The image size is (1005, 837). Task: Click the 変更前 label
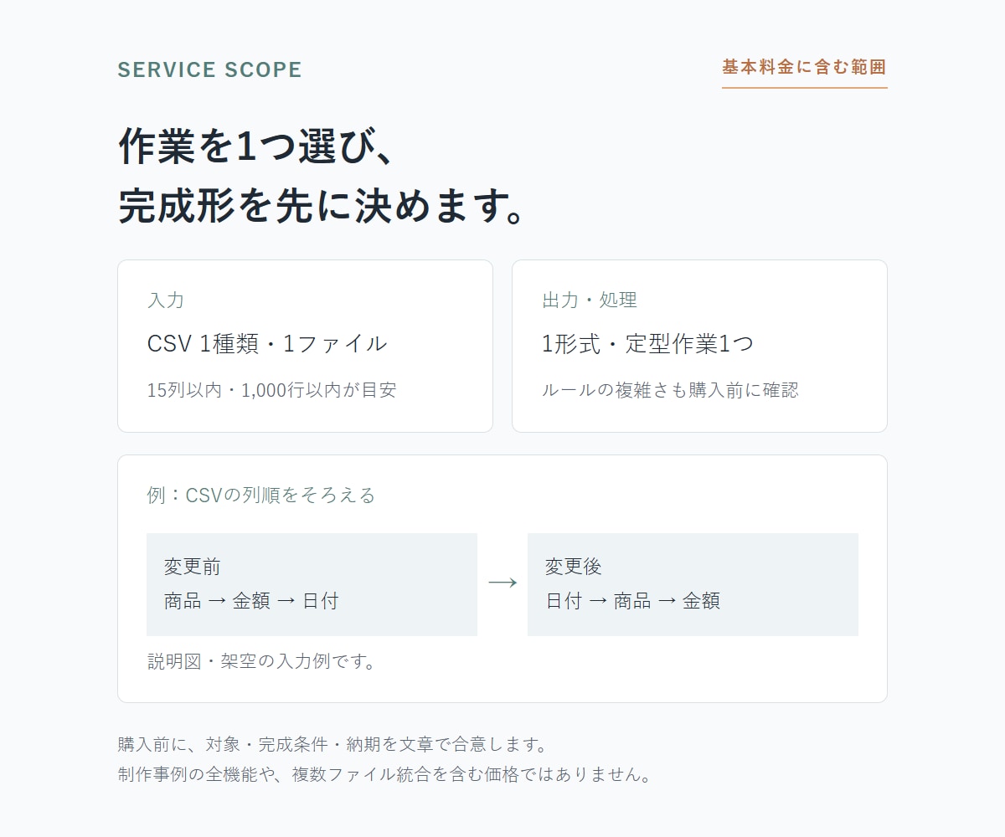point(193,567)
